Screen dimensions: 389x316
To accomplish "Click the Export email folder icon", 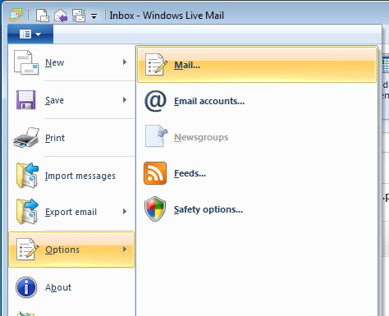I will 27,212.
